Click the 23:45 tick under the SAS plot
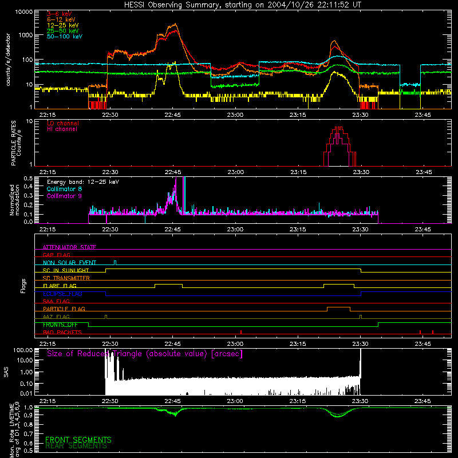Viewport: 458px width, 458px height. tap(423, 401)
